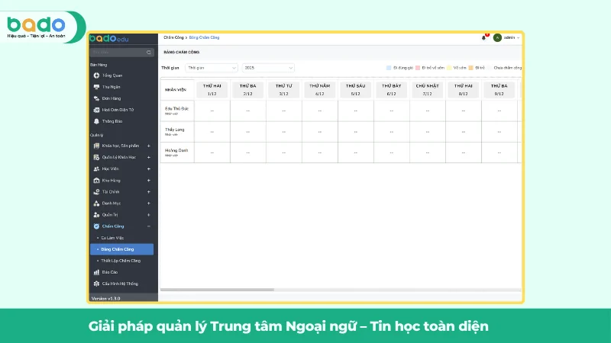The width and height of the screenshot is (611, 343).
Task: Open Thu Ngân menu label
Action: (x=111, y=87)
